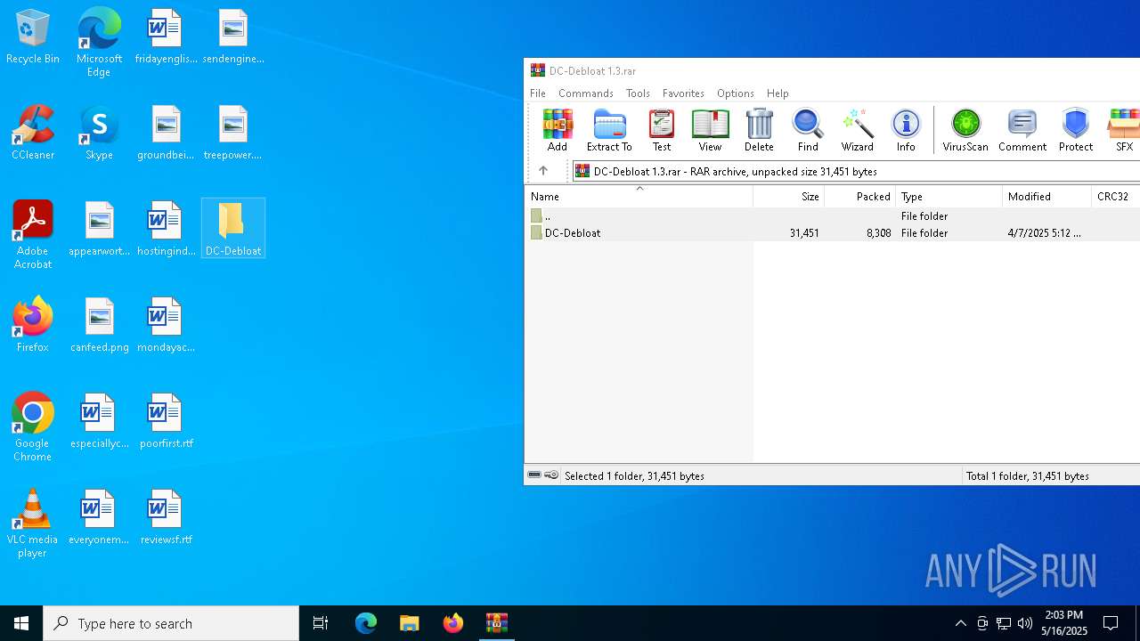Open the Options menu
The width and height of the screenshot is (1140, 641).
(736, 93)
